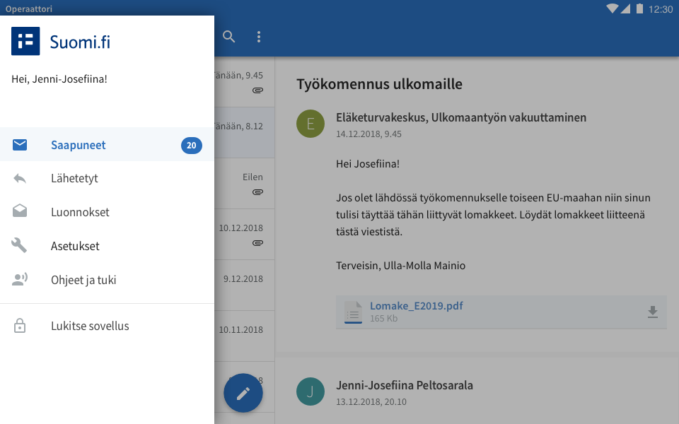The image size is (679, 424).
Task: Click the Työkomennus ulkomaille message title
Action: click(x=379, y=84)
